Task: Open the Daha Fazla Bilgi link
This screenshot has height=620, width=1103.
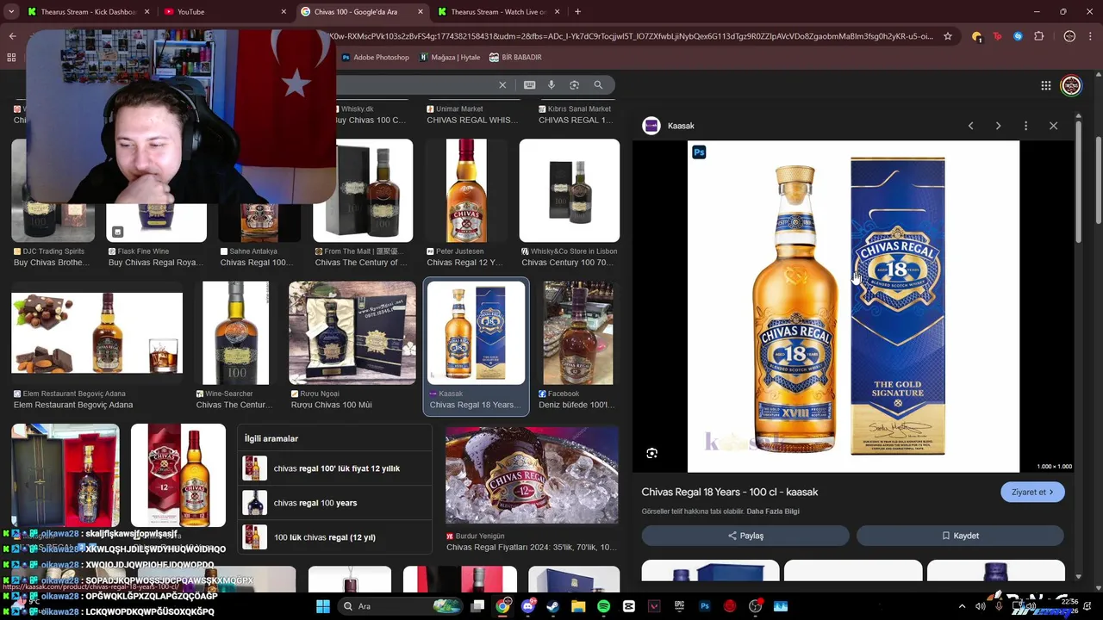Action: (773, 512)
